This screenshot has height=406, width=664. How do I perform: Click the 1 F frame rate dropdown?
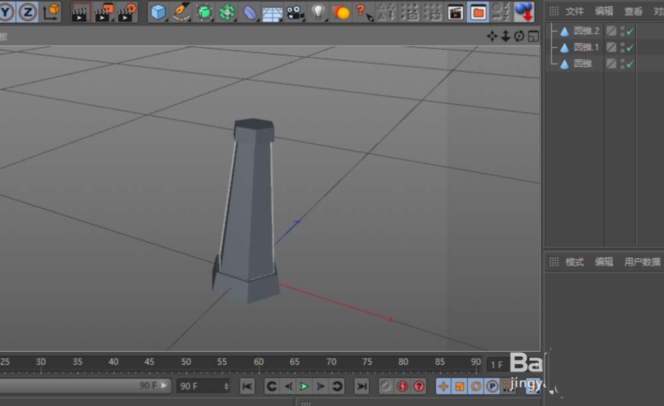click(497, 364)
